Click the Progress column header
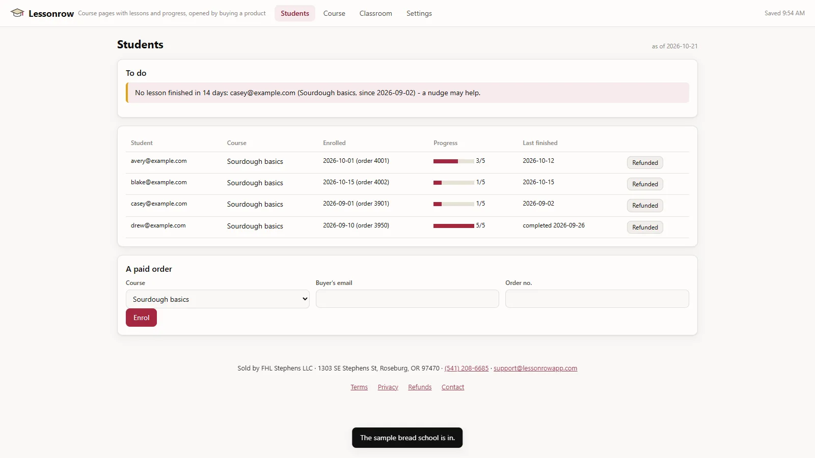Image resolution: width=815 pixels, height=458 pixels. [x=446, y=143]
